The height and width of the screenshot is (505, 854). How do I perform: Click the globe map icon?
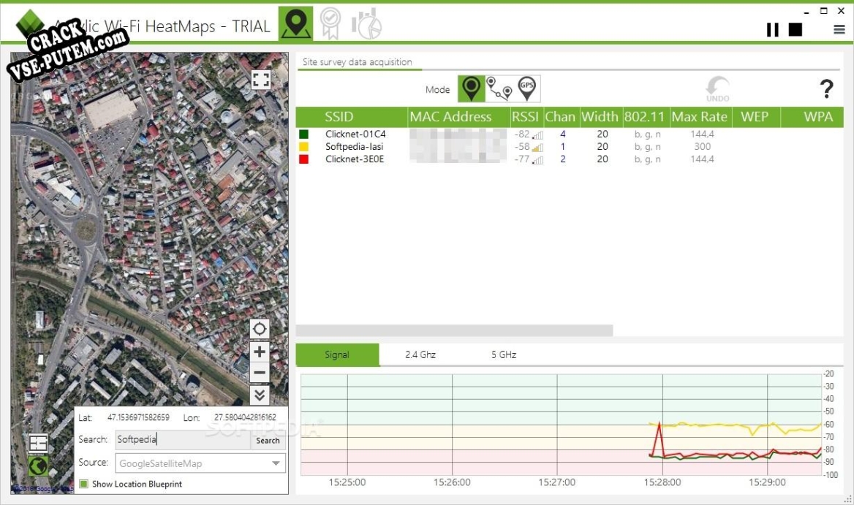(x=38, y=466)
